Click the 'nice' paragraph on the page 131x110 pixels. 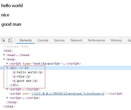click(5, 15)
